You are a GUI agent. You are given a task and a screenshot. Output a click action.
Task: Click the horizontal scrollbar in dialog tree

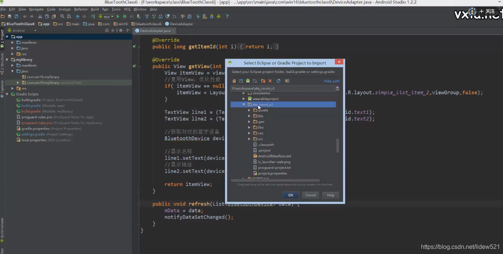tap(275, 181)
